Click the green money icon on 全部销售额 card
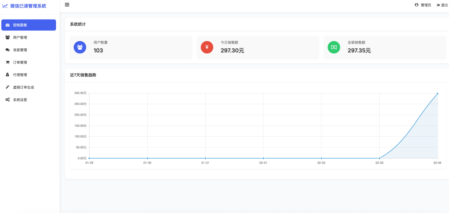Viewport: 449px width, 213px height. tap(333, 47)
